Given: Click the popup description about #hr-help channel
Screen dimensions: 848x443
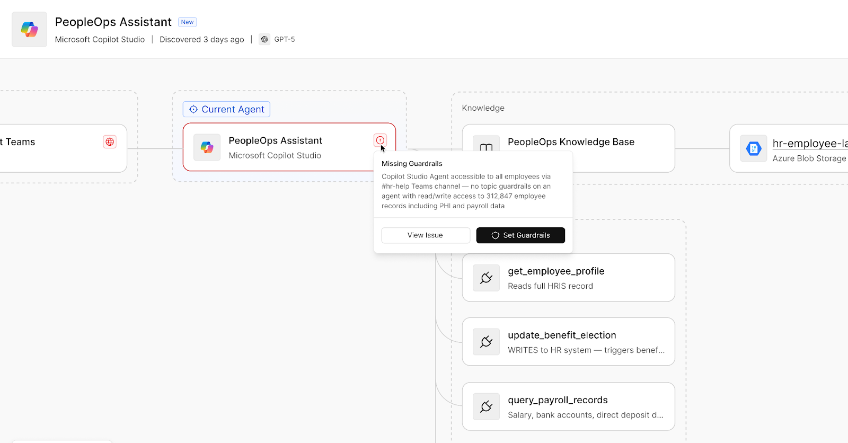Looking at the screenshot, I should pos(466,191).
